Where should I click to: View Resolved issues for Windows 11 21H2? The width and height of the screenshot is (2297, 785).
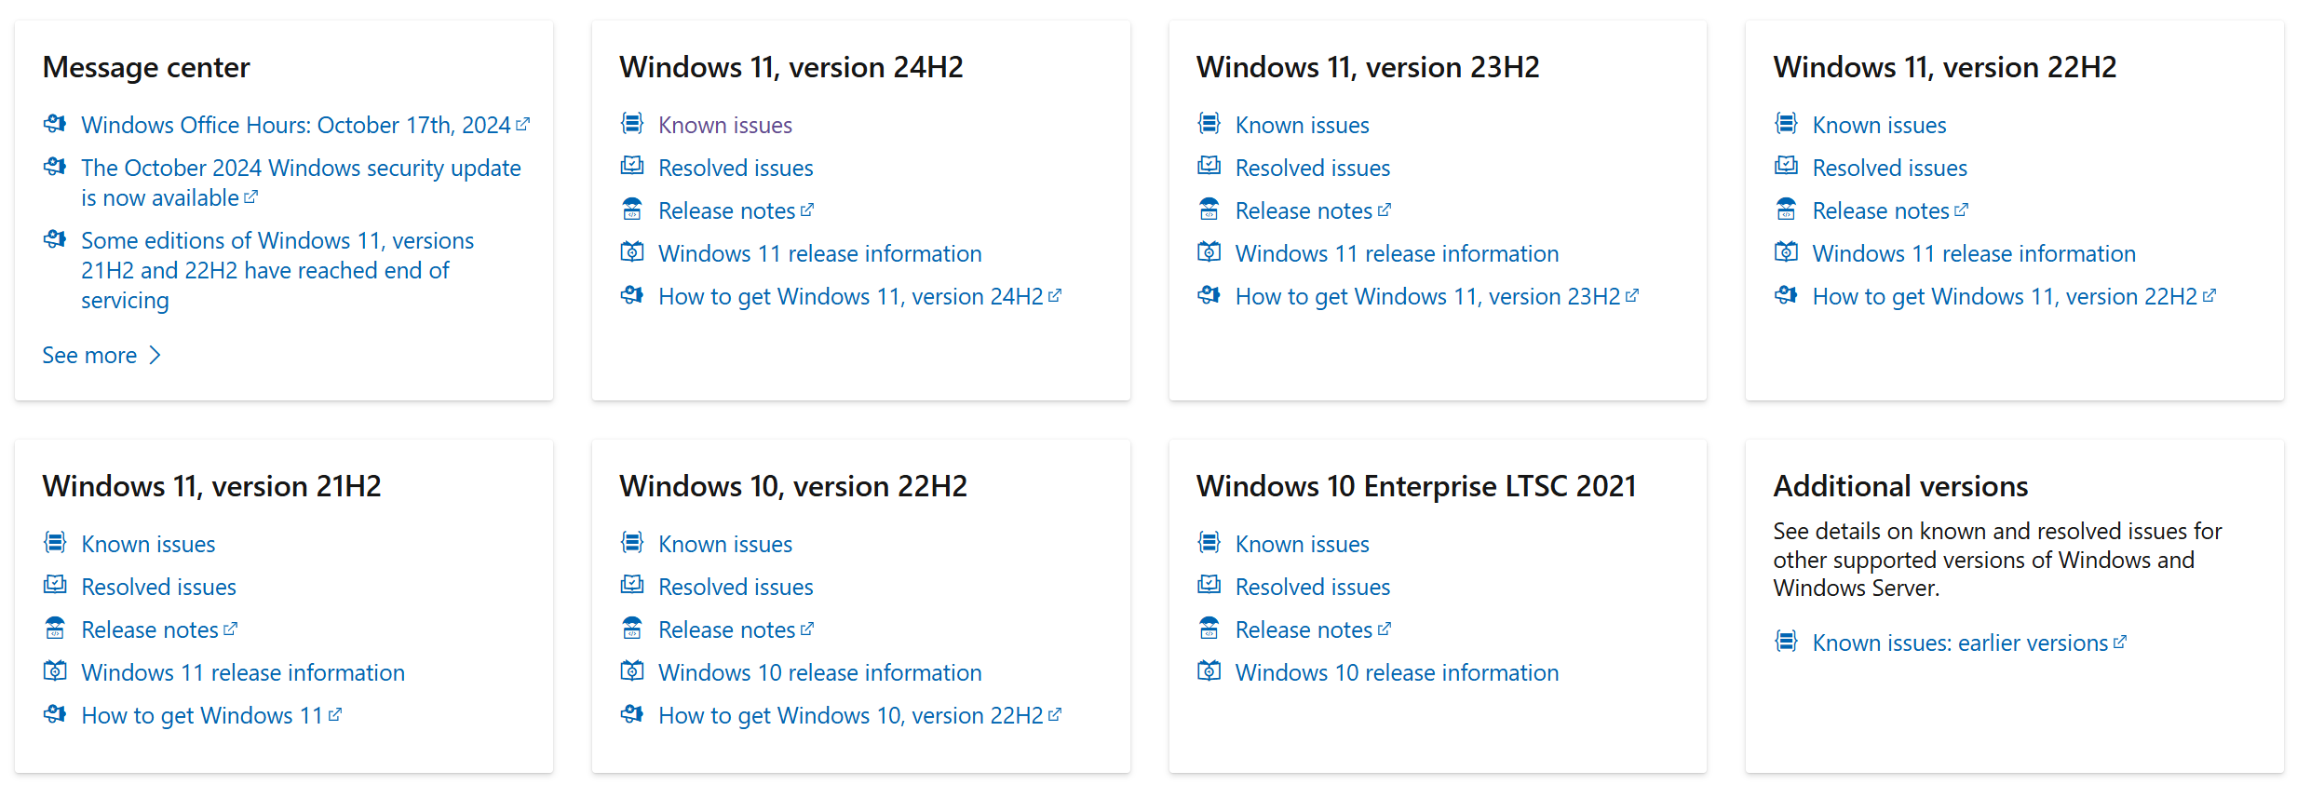click(158, 588)
